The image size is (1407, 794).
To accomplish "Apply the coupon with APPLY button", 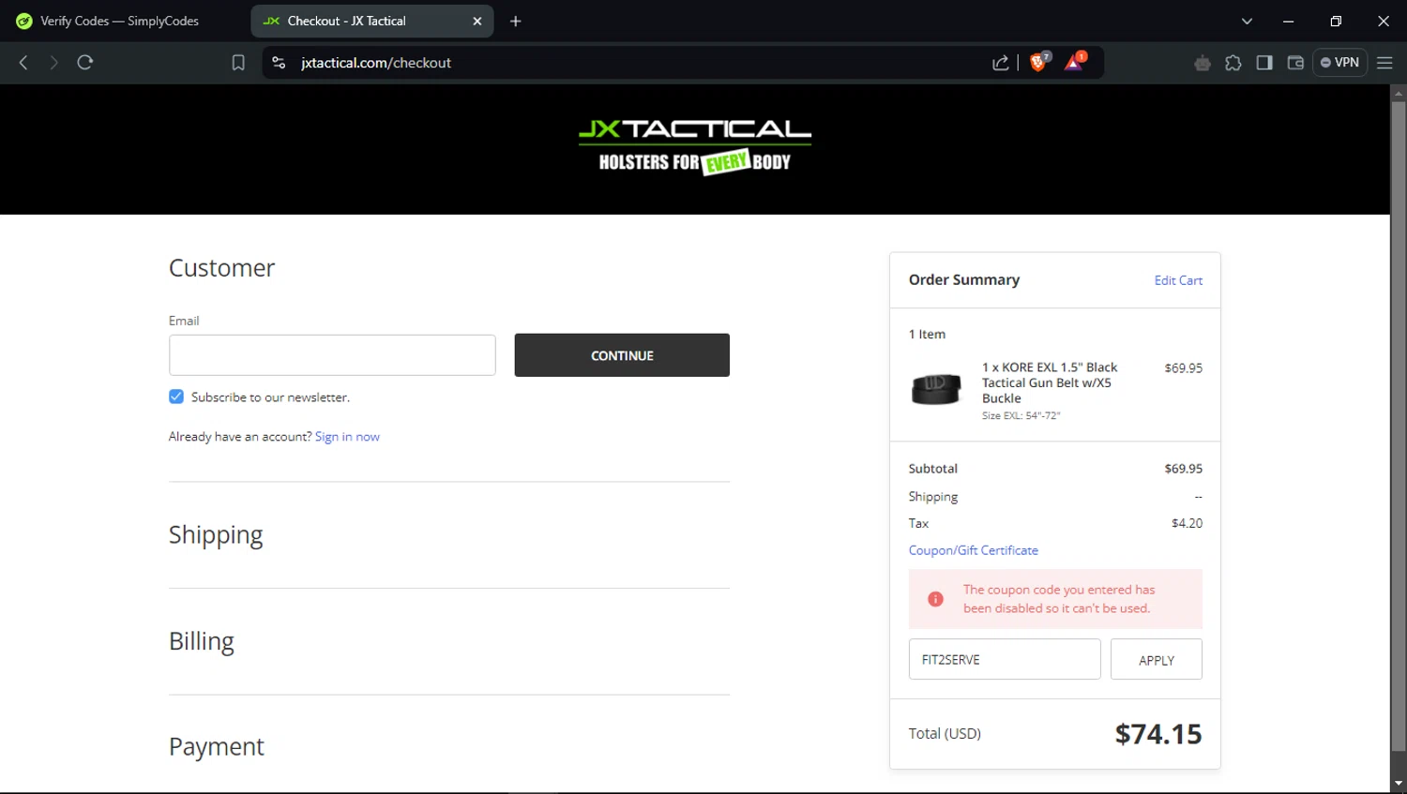I will [x=1157, y=659].
